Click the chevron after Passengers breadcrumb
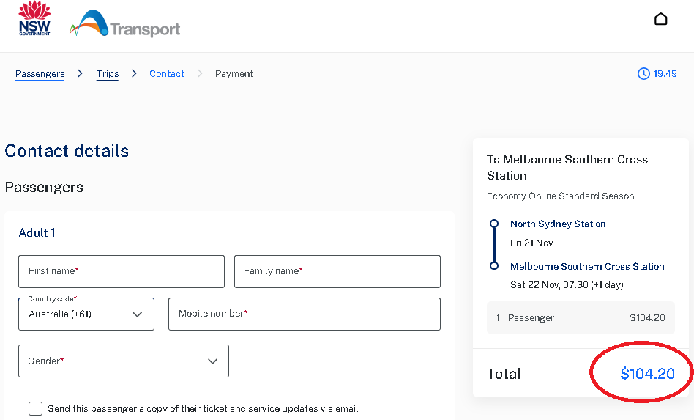The height and width of the screenshot is (420, 694). coord(81,73)
